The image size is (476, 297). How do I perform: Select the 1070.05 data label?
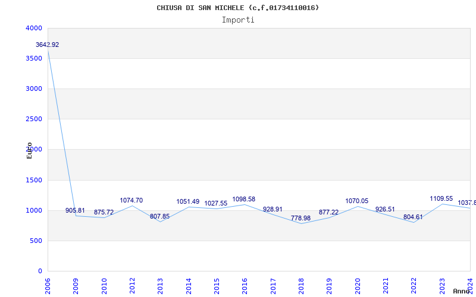(x=356, y=201)
